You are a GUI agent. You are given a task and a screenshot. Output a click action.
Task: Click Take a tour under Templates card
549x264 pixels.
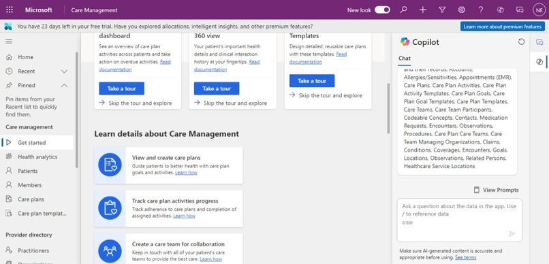click(x=312, y=81)
